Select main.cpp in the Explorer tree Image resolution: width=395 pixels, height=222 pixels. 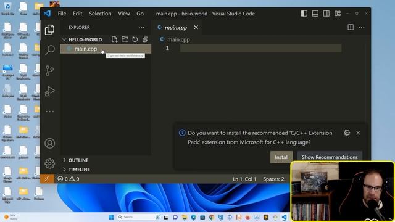click(x=106, y=49)
